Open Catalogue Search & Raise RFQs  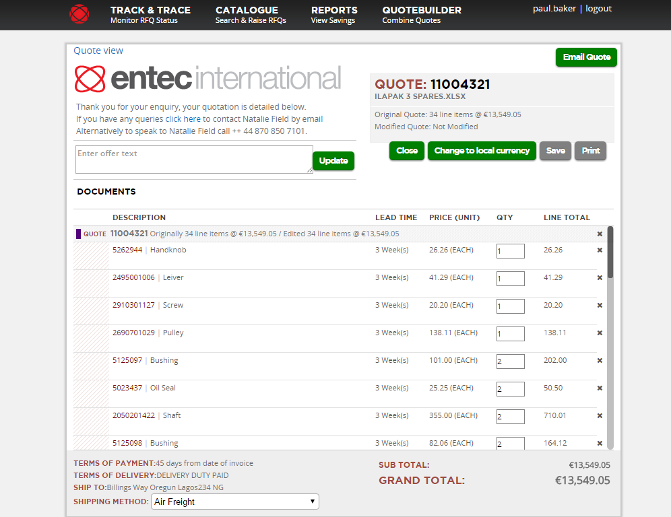[x=251, y=15]
